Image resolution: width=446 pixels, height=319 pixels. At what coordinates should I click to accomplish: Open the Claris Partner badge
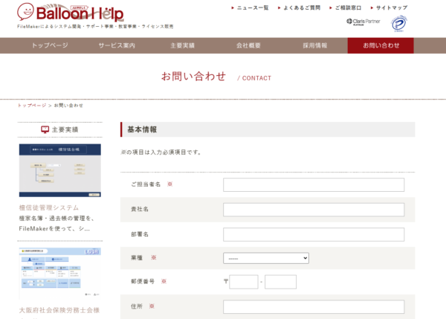tap(363, 22)
